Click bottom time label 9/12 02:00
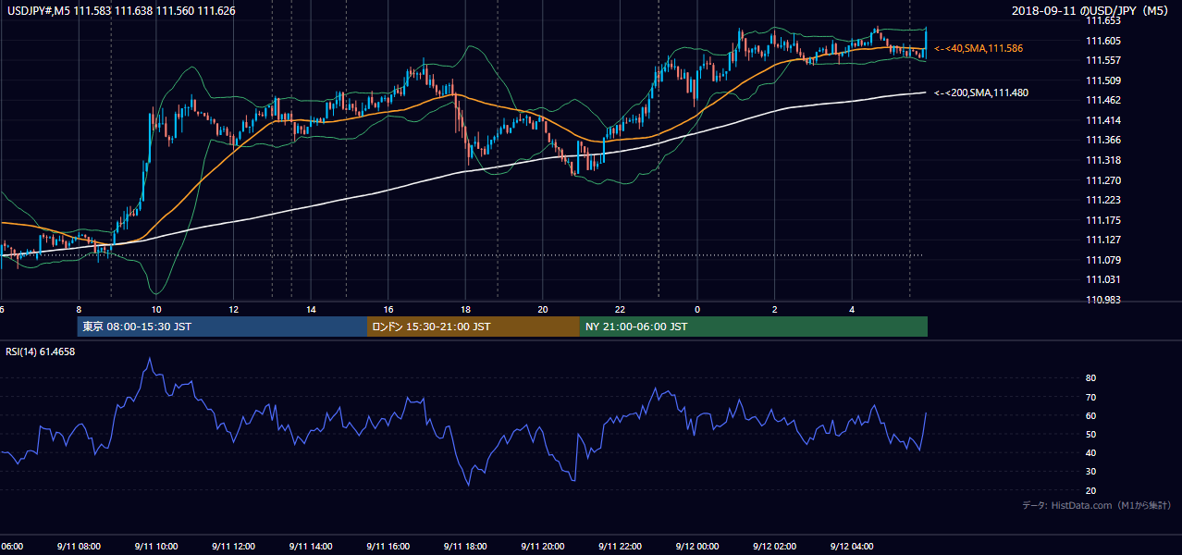Image resolution: width=1182 pixels, height=555 pixels. 775,547
